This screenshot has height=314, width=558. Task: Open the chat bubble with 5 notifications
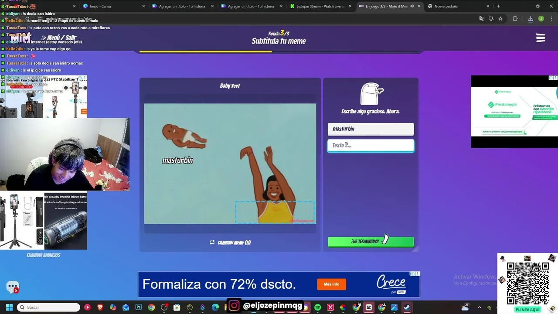pos(13,287)
